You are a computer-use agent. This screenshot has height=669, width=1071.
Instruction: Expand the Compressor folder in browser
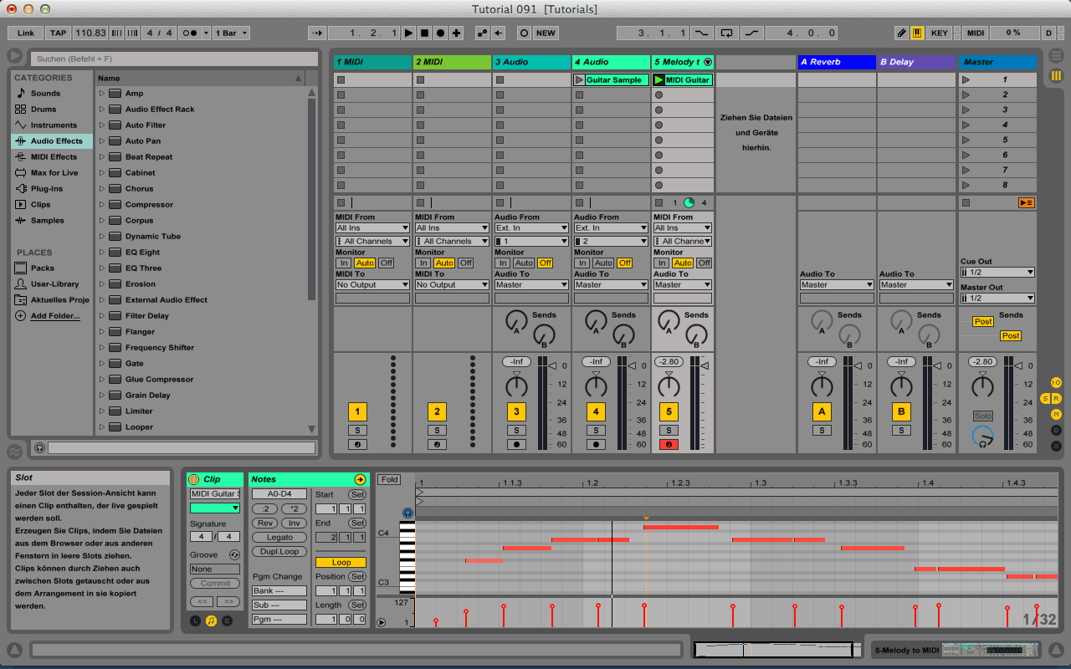102,205
